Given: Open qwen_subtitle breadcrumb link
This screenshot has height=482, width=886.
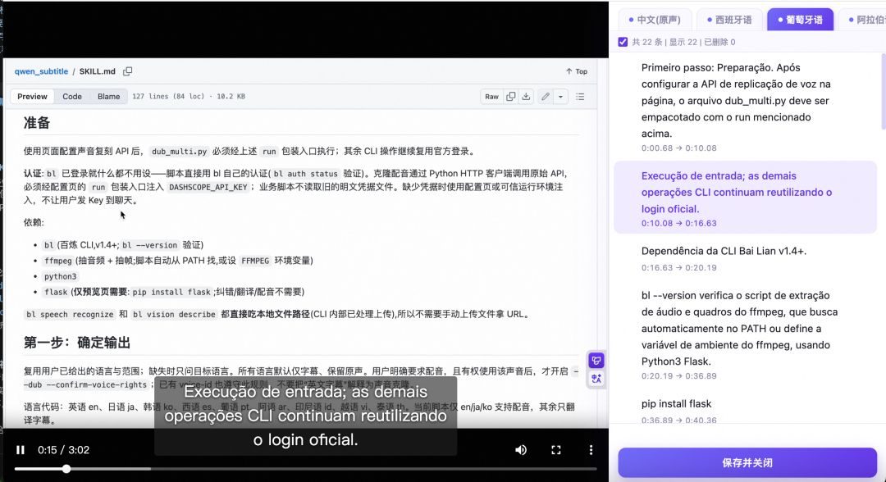Looking at the screenshot, I should (x=41, y=71).
